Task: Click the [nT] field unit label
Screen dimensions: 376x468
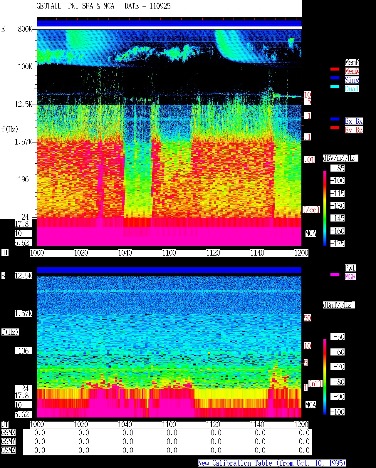Action: tap(315, 384)
